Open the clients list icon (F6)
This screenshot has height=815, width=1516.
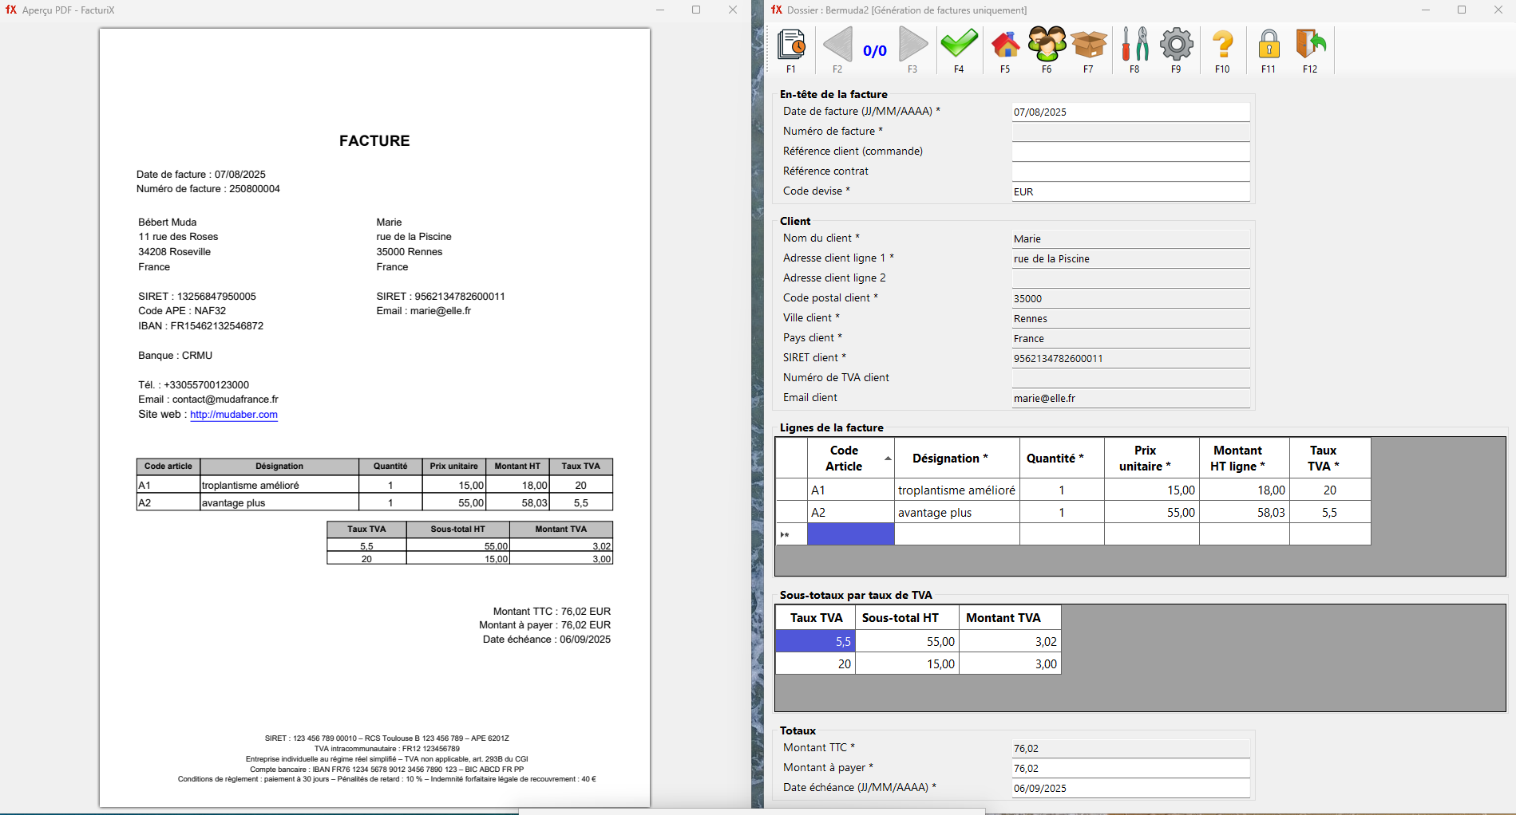1047,45
